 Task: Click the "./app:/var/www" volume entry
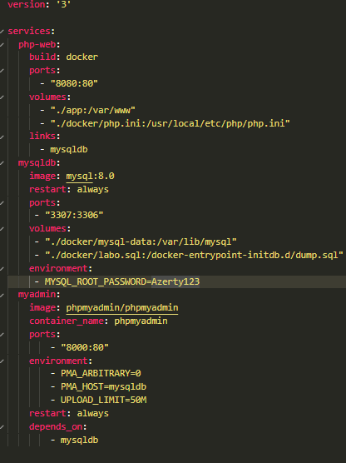coord(92,110)
